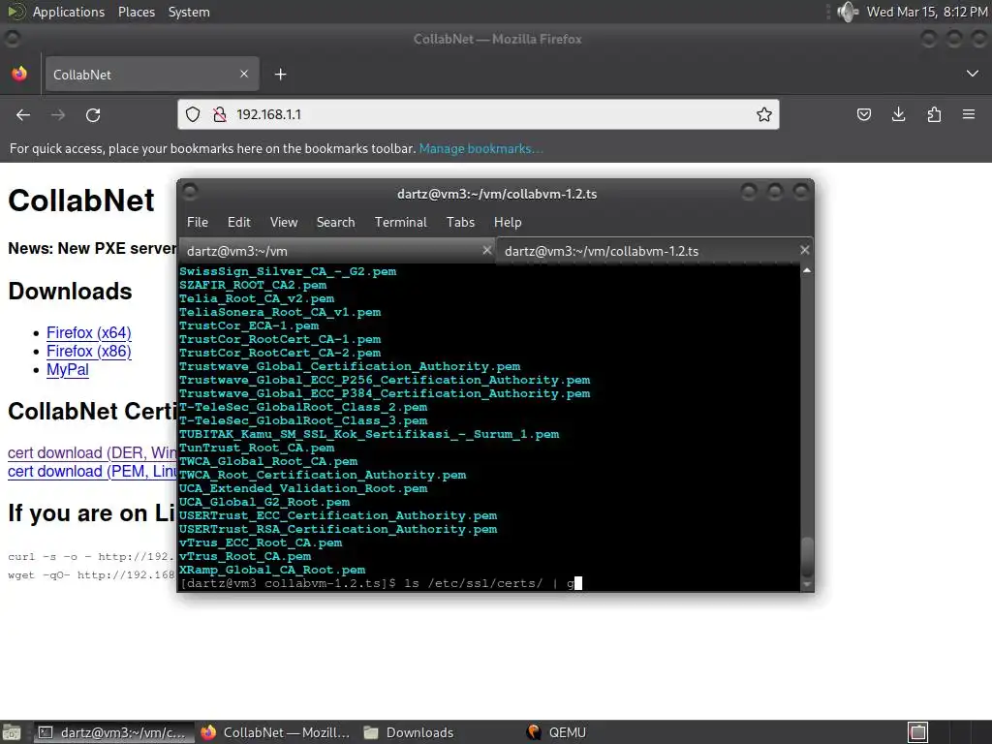This screenshot has height=744, width=992.
Task: Go back using Firefox back arrow
Action: pyautogui.click(x=23, y=114)
